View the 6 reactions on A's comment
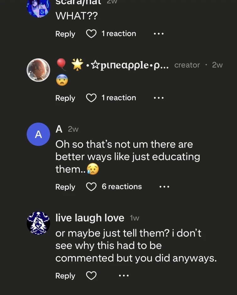This screenshot has width=237, height=295. pyautogui.click(x=122, y=187)
